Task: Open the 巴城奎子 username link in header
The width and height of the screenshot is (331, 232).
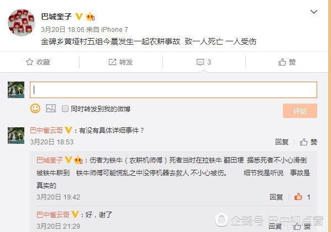Action: tap(56, 17)
